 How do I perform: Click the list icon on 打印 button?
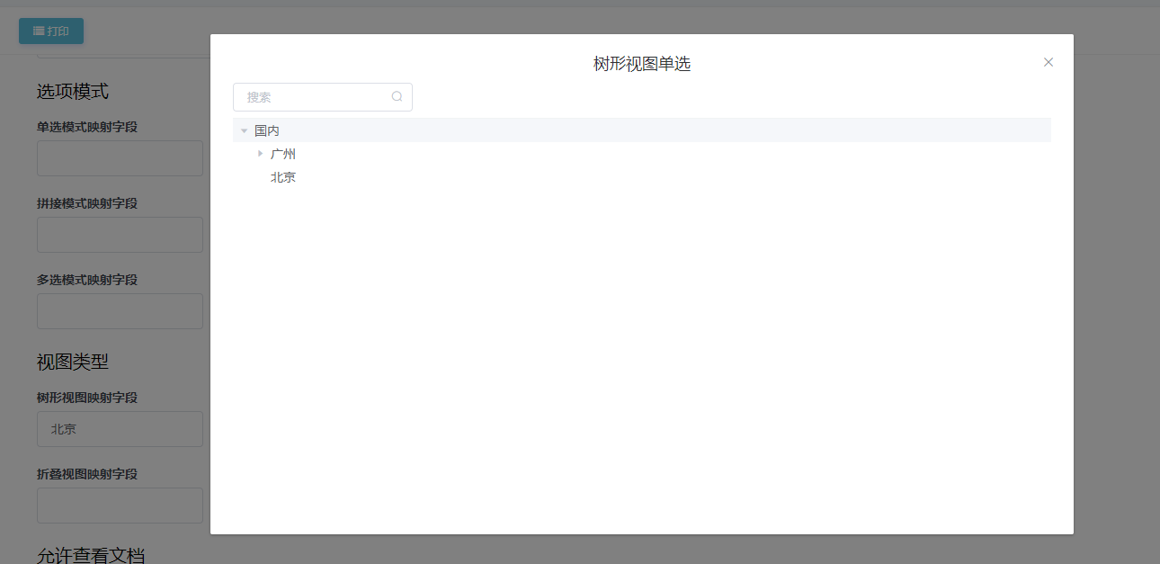(x=39, y=31)
